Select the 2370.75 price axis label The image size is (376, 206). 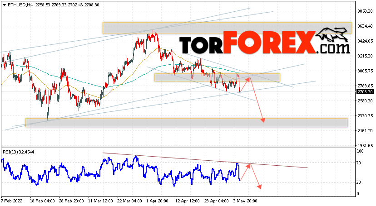tap(365, 115)
